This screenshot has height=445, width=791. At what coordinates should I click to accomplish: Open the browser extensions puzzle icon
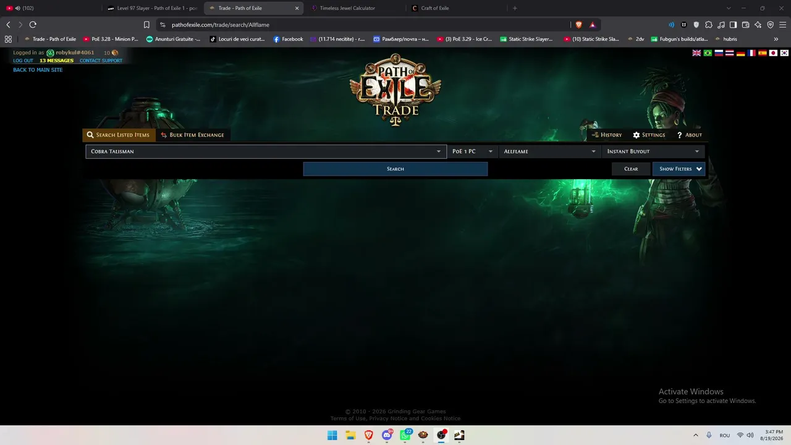709,25
